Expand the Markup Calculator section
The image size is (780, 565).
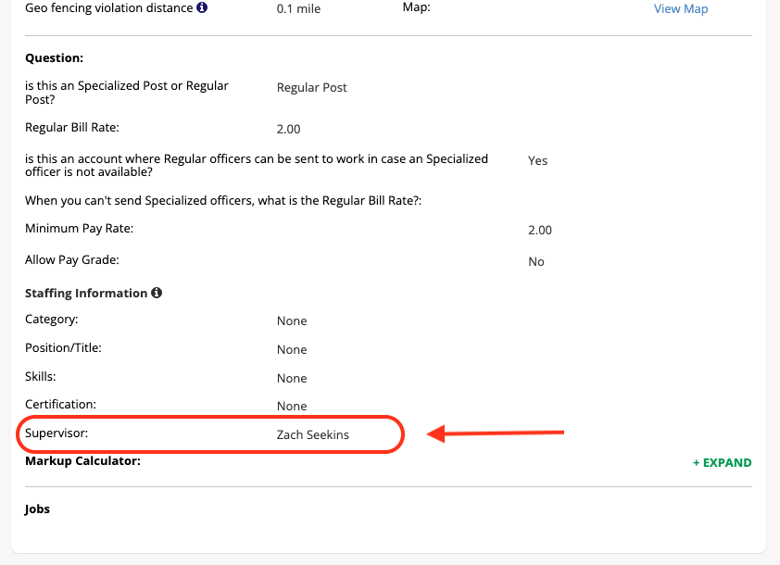coord(722,462)
